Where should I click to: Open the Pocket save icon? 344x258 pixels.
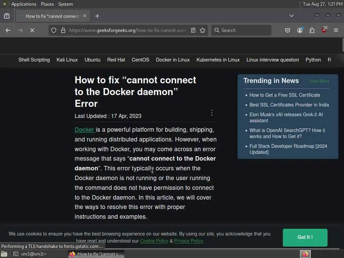coord(288,30)
